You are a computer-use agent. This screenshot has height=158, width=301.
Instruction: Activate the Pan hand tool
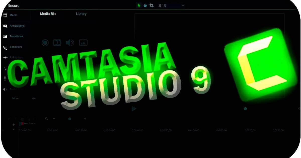pos(145,5)
